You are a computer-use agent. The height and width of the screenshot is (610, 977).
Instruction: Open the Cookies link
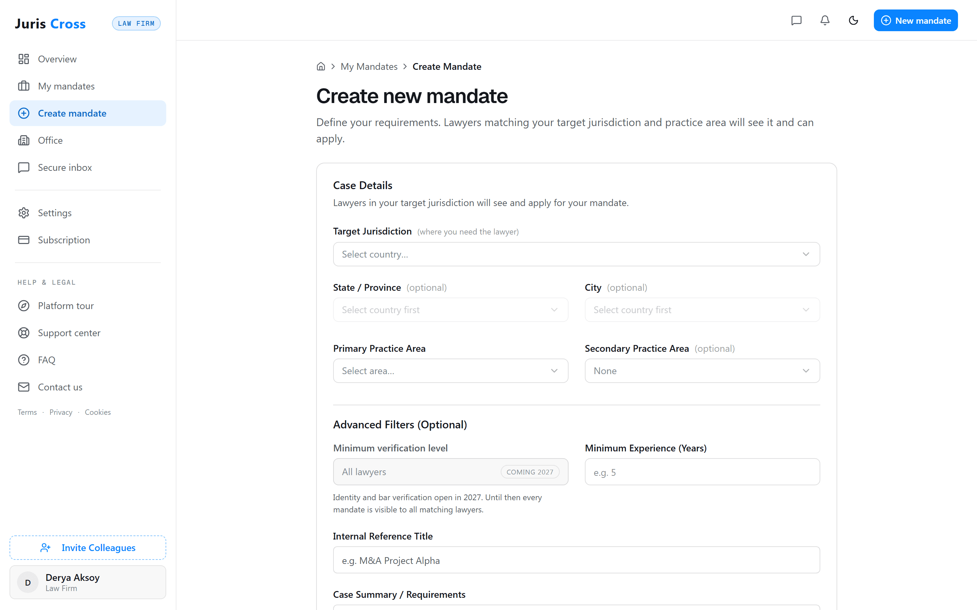click(x=98, y=412)
